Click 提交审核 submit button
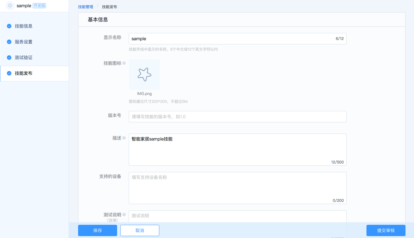This screenshot has width=414, height=238. click(x=386, y=230)
